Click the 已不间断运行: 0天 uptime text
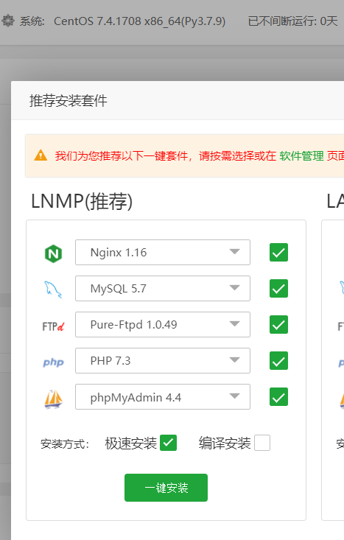 (292, 21)
